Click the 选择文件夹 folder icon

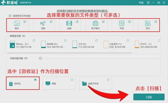coord(84,83)
